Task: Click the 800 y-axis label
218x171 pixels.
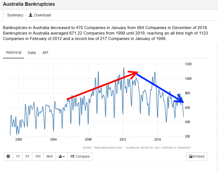Action: click(187, 93)
